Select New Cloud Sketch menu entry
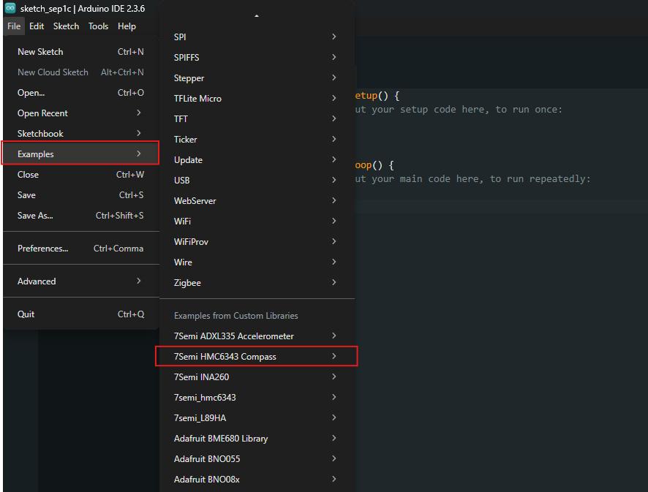 coord(80,72)
